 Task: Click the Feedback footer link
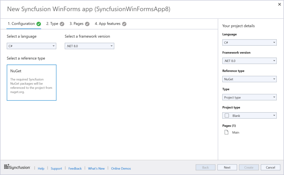point(75,168)
